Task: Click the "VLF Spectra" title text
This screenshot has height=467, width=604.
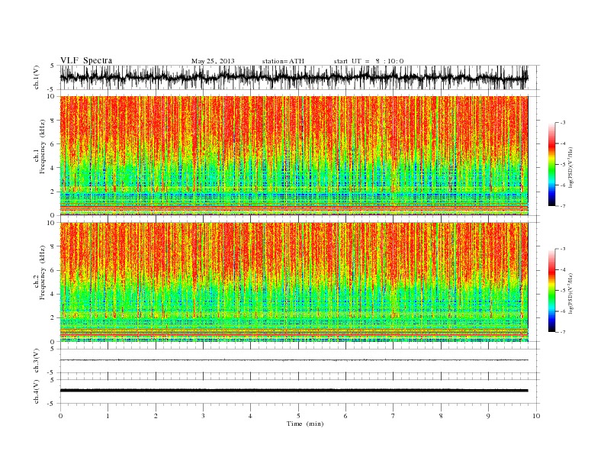Action: (86, 60)
